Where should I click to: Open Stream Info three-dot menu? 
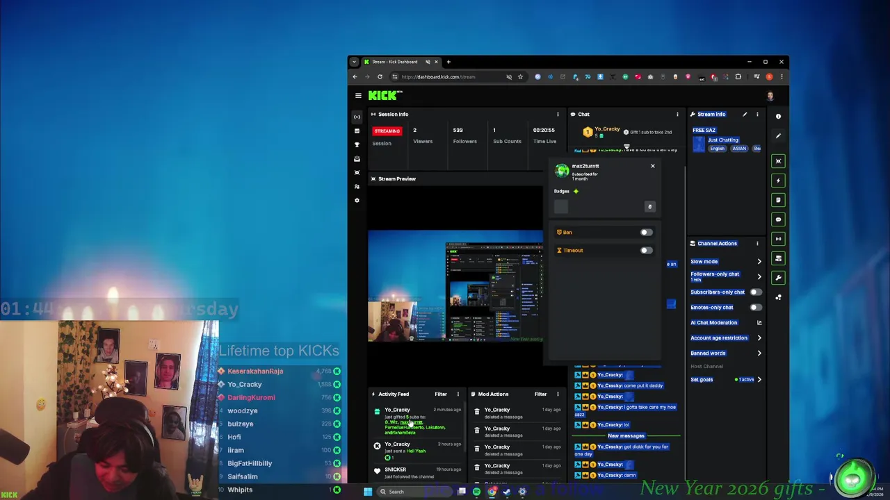[757, 114]
